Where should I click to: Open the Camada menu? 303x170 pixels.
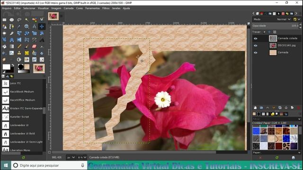[69, 8]
